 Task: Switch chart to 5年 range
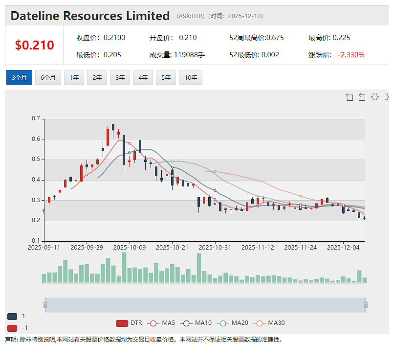click(166, 77)
